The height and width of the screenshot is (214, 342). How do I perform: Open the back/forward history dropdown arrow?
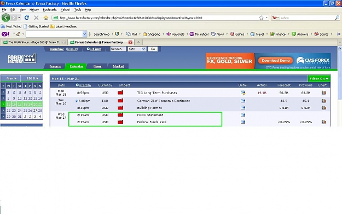click(x=19, y=18)
